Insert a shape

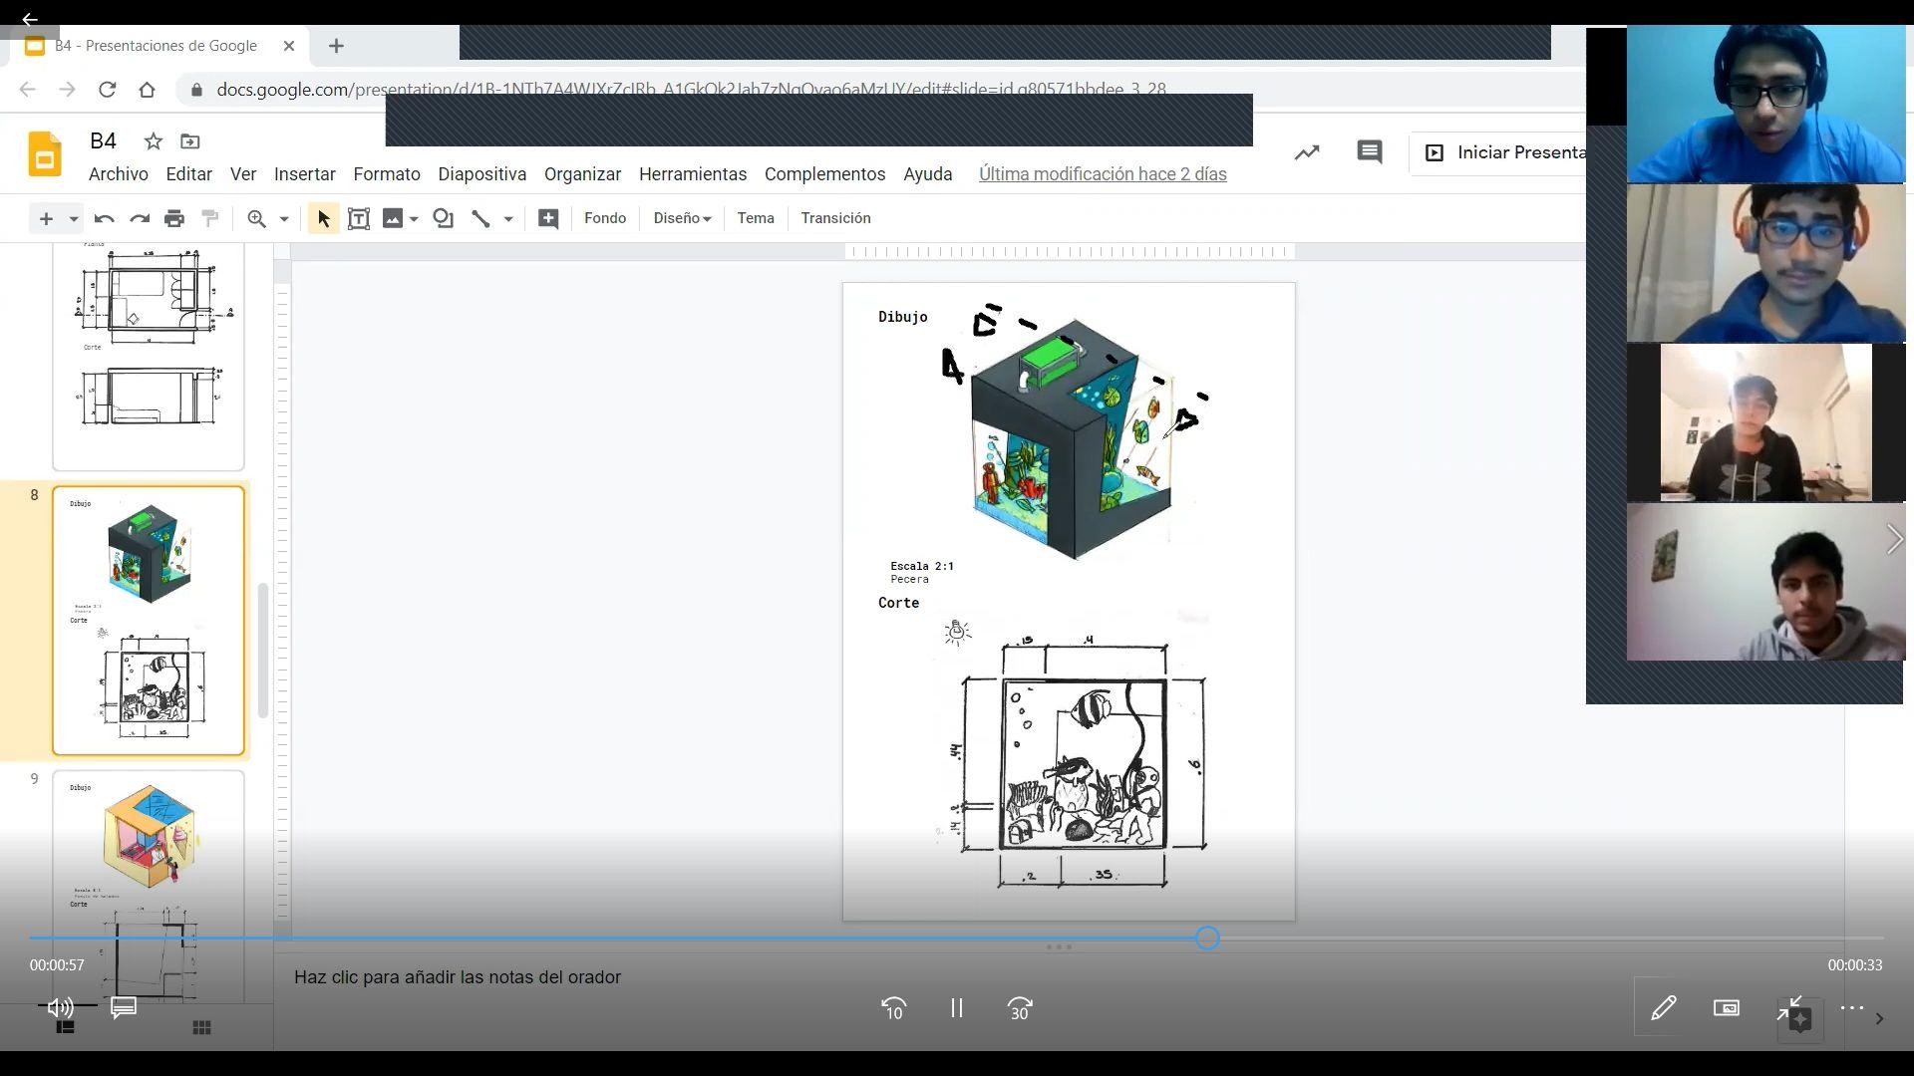pos(444,218)
